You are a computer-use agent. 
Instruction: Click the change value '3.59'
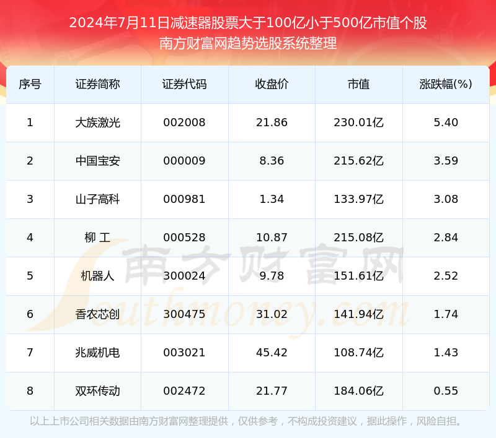point(446,161)
